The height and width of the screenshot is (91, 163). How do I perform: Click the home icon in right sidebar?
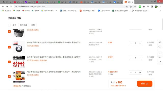(160, 42)
